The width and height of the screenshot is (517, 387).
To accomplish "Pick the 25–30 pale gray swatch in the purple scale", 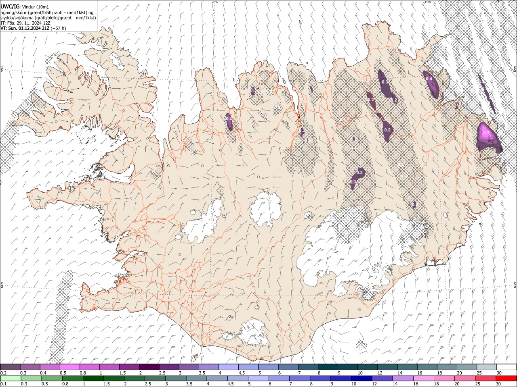I will click(x=487, y=367).
